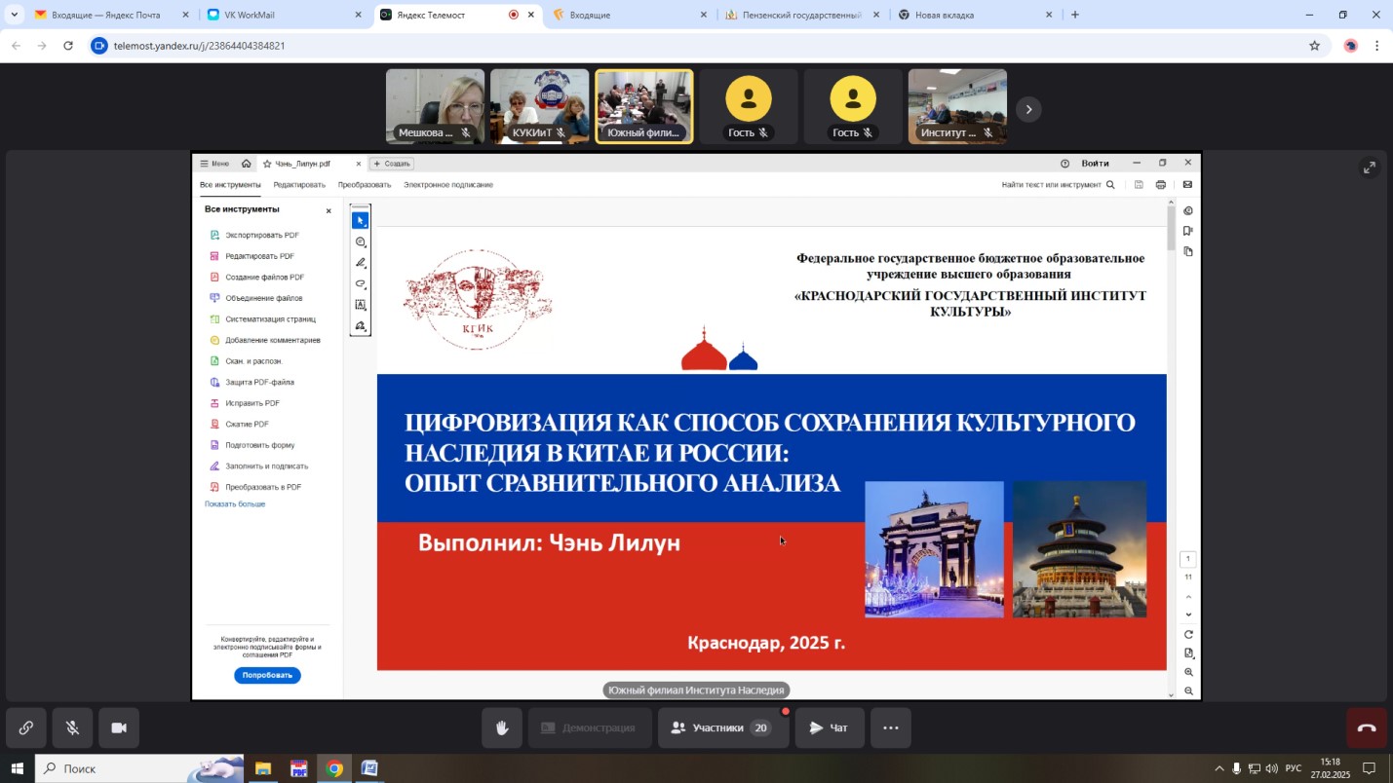
Task: Open the browser tab search dropdown
Action: pos(14,15)
